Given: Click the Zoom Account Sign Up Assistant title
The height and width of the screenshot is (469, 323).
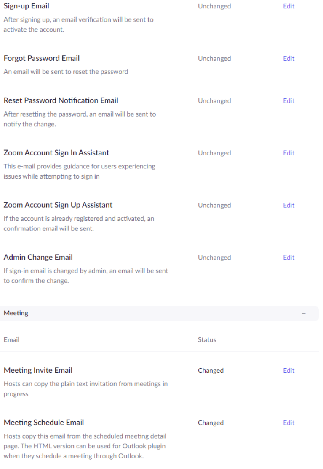Looking at the screenshot, I should [58, 205].
